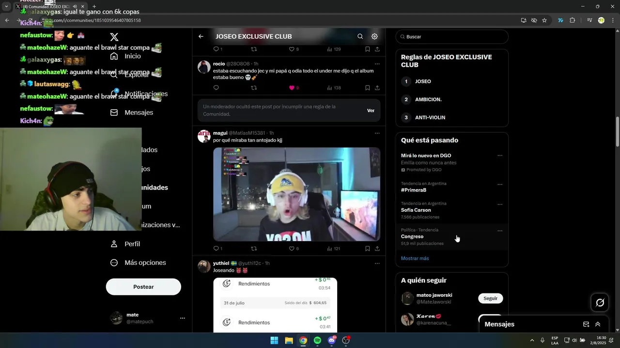Repost magui's post
This screenshot has width=620, height=348.
click(x=254, y=248)
